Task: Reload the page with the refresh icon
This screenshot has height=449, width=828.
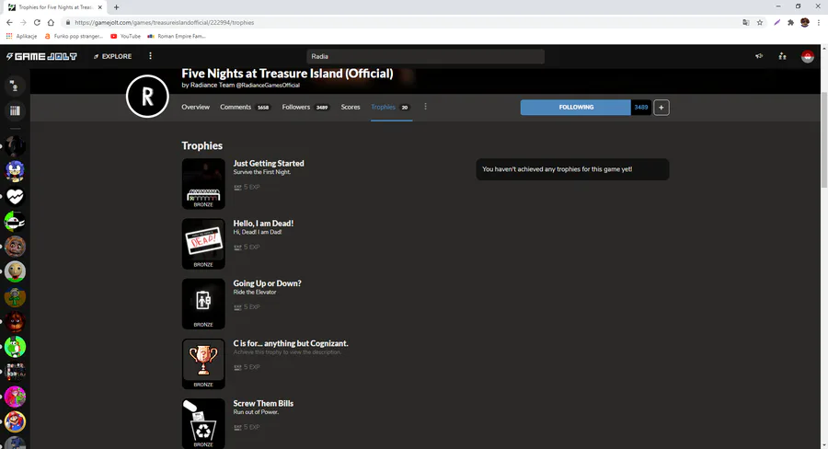Action: (37, 23)
